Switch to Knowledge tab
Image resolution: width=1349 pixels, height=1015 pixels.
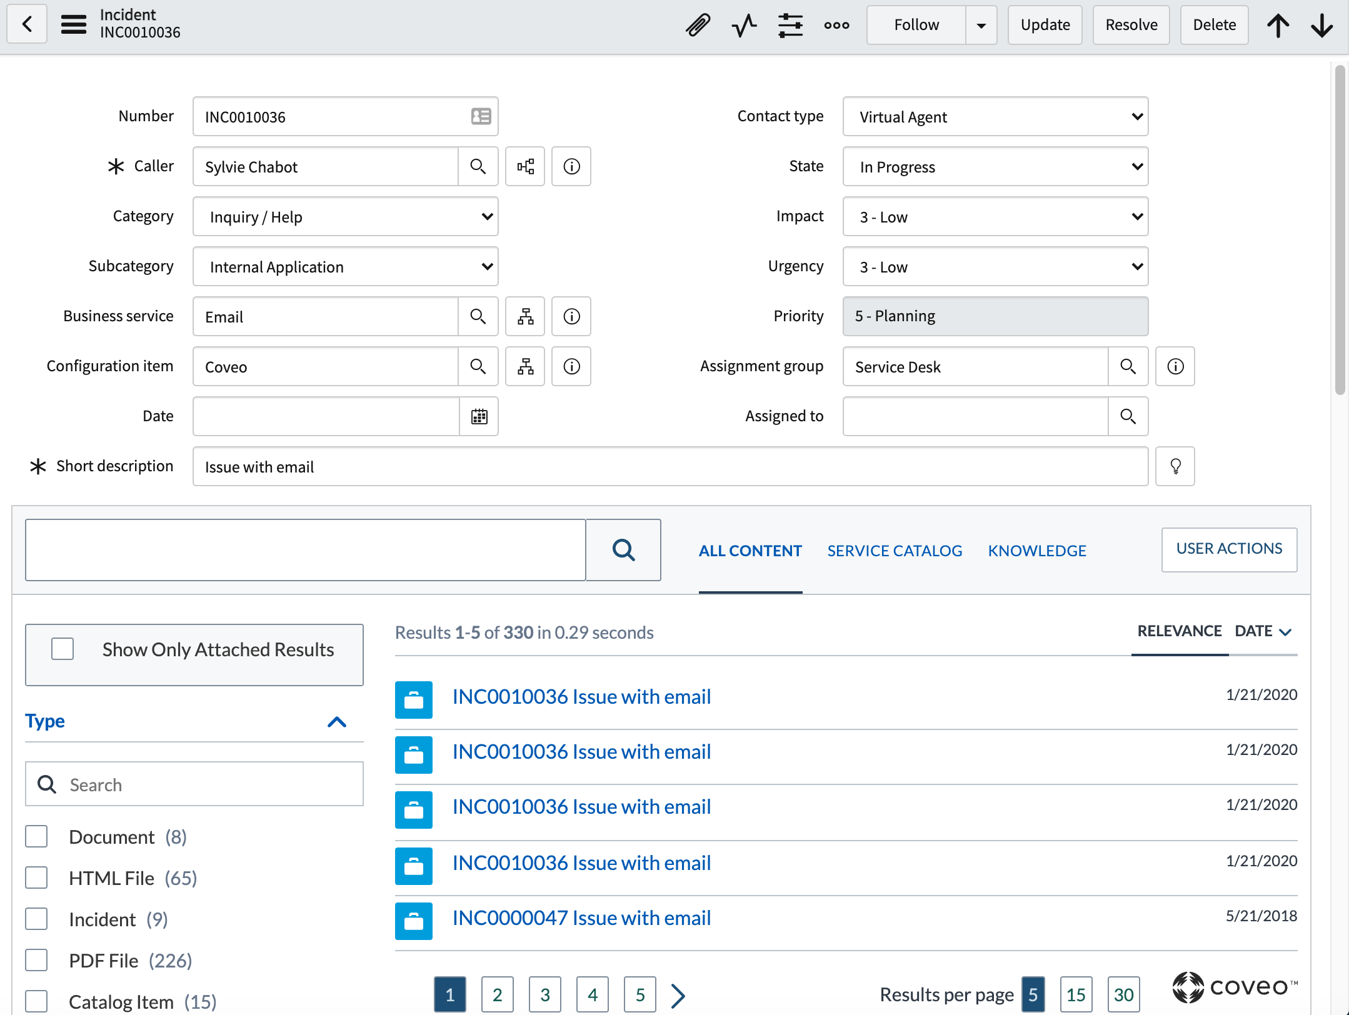tap(1037, 551)
